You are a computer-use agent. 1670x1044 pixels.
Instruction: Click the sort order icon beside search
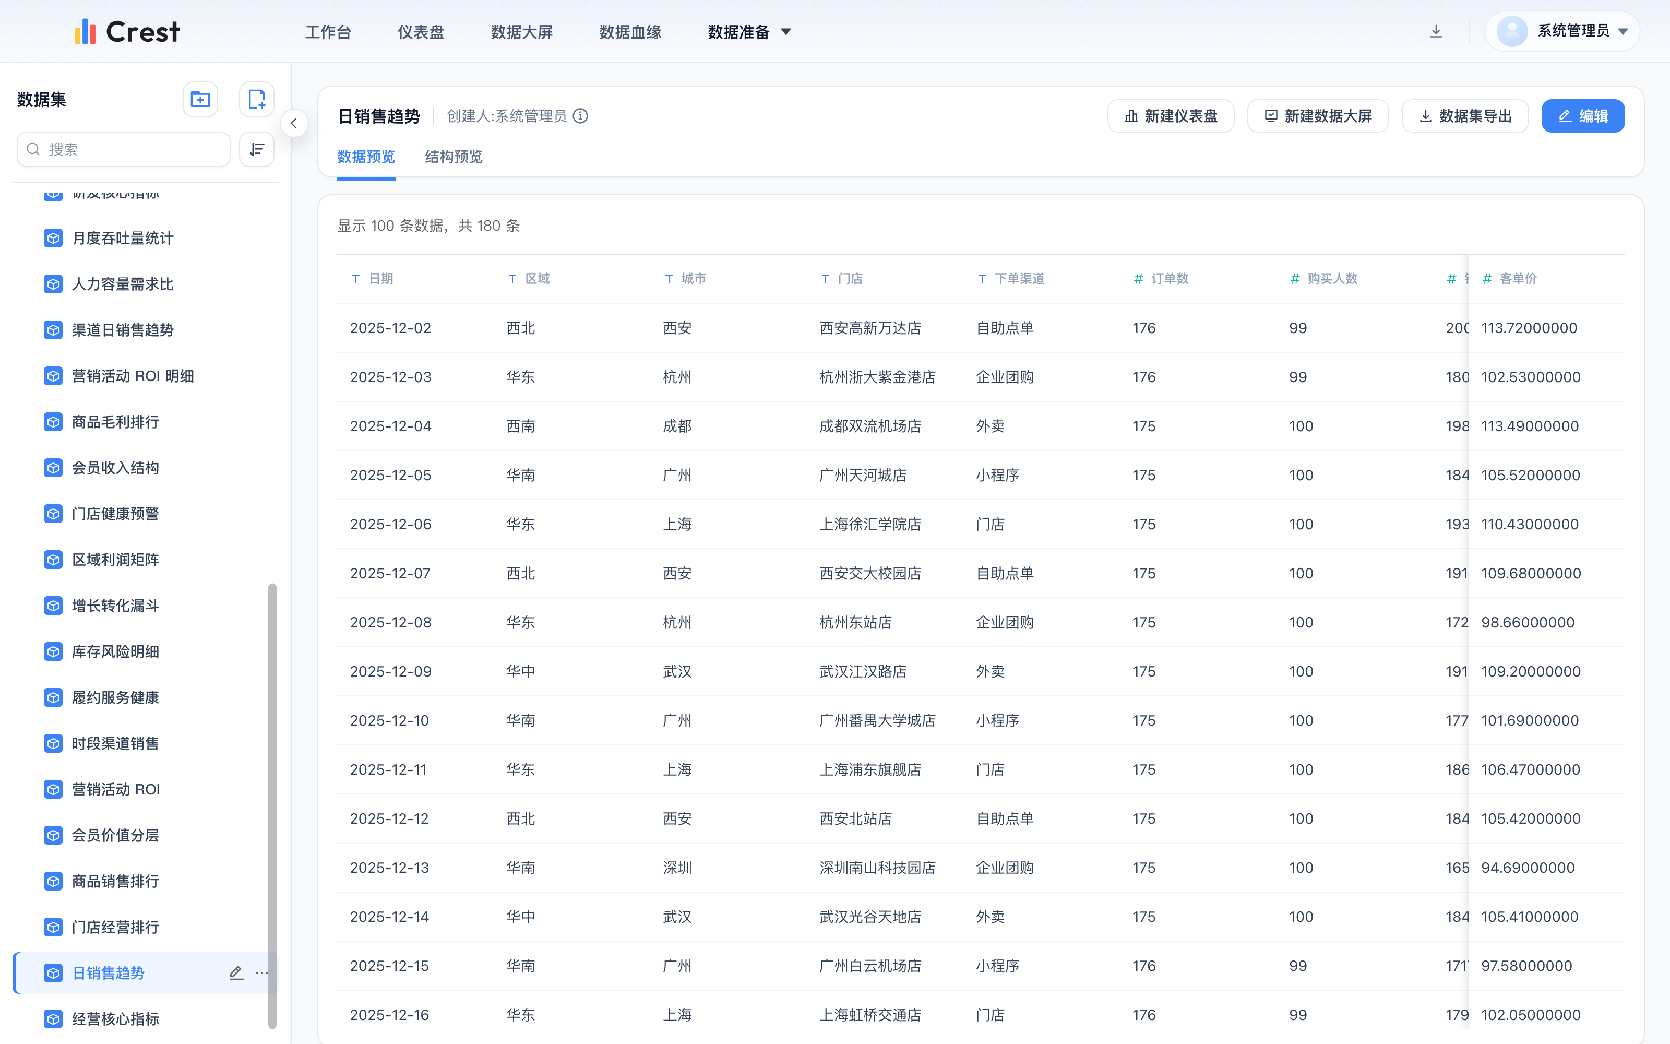(x=257, y=149)
